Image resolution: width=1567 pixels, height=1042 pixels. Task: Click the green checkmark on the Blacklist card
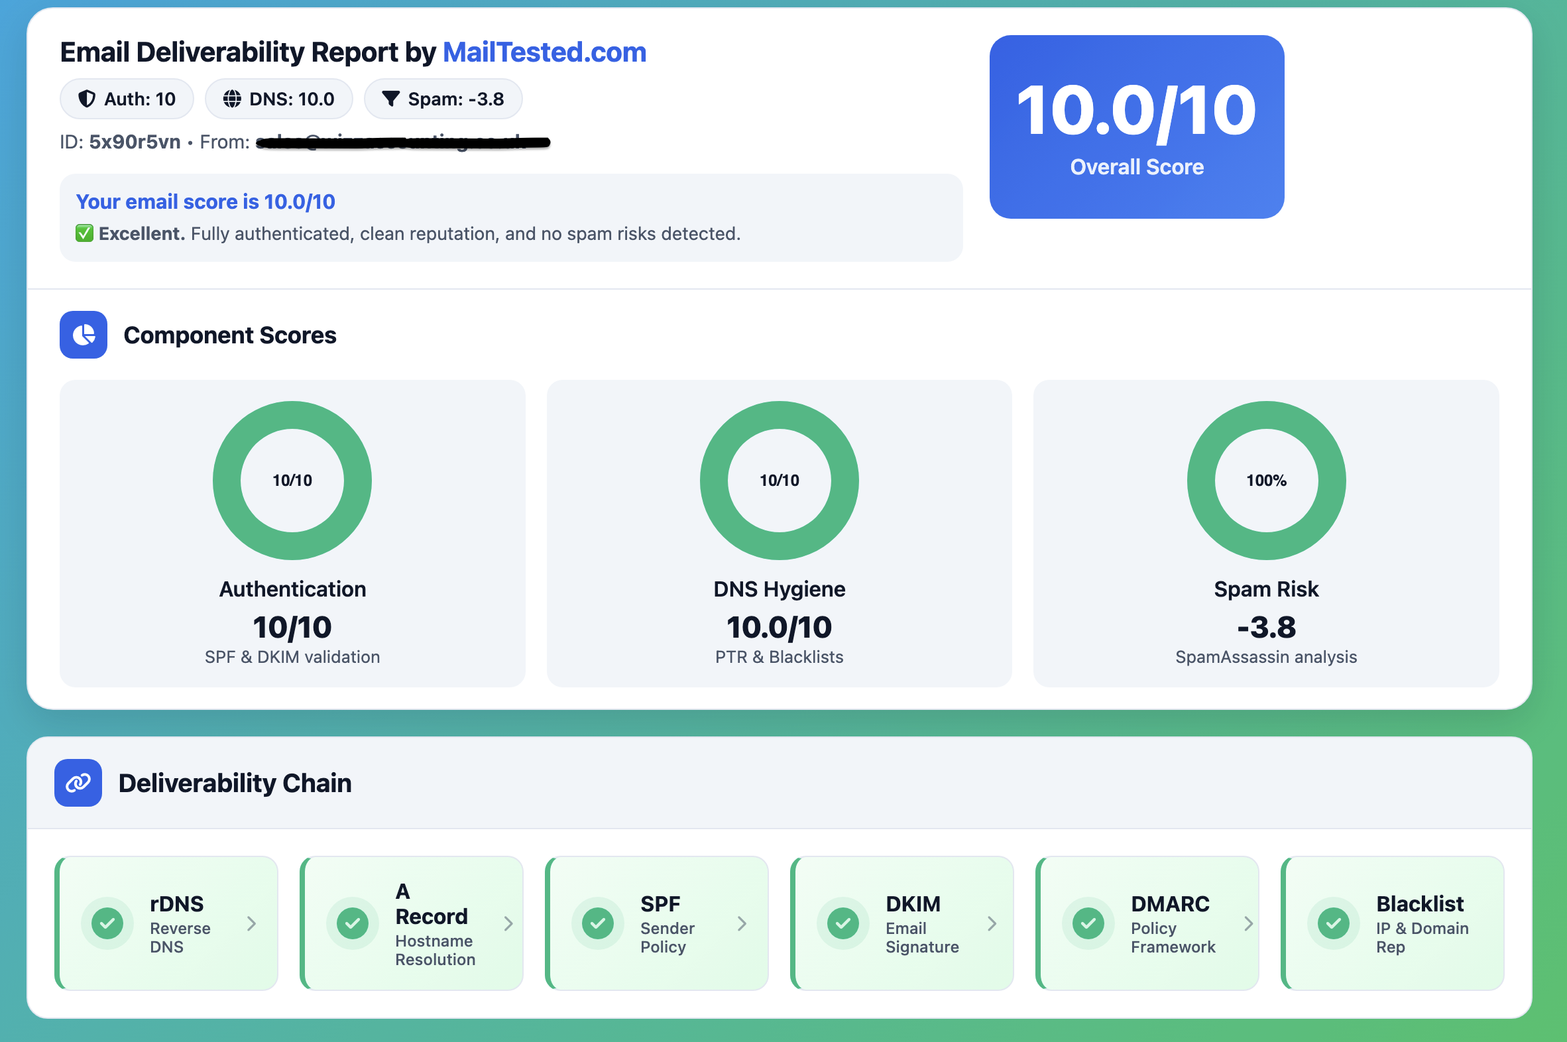click(x=1333, y=923)
